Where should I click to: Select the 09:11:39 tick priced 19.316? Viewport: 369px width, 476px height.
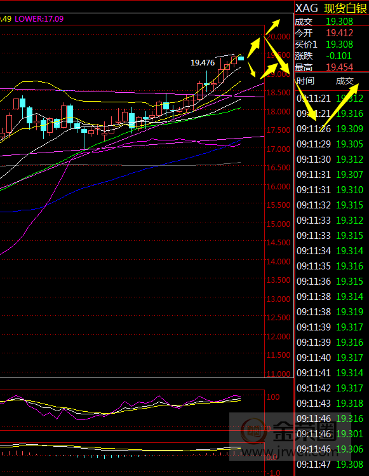tap(330, 342)
